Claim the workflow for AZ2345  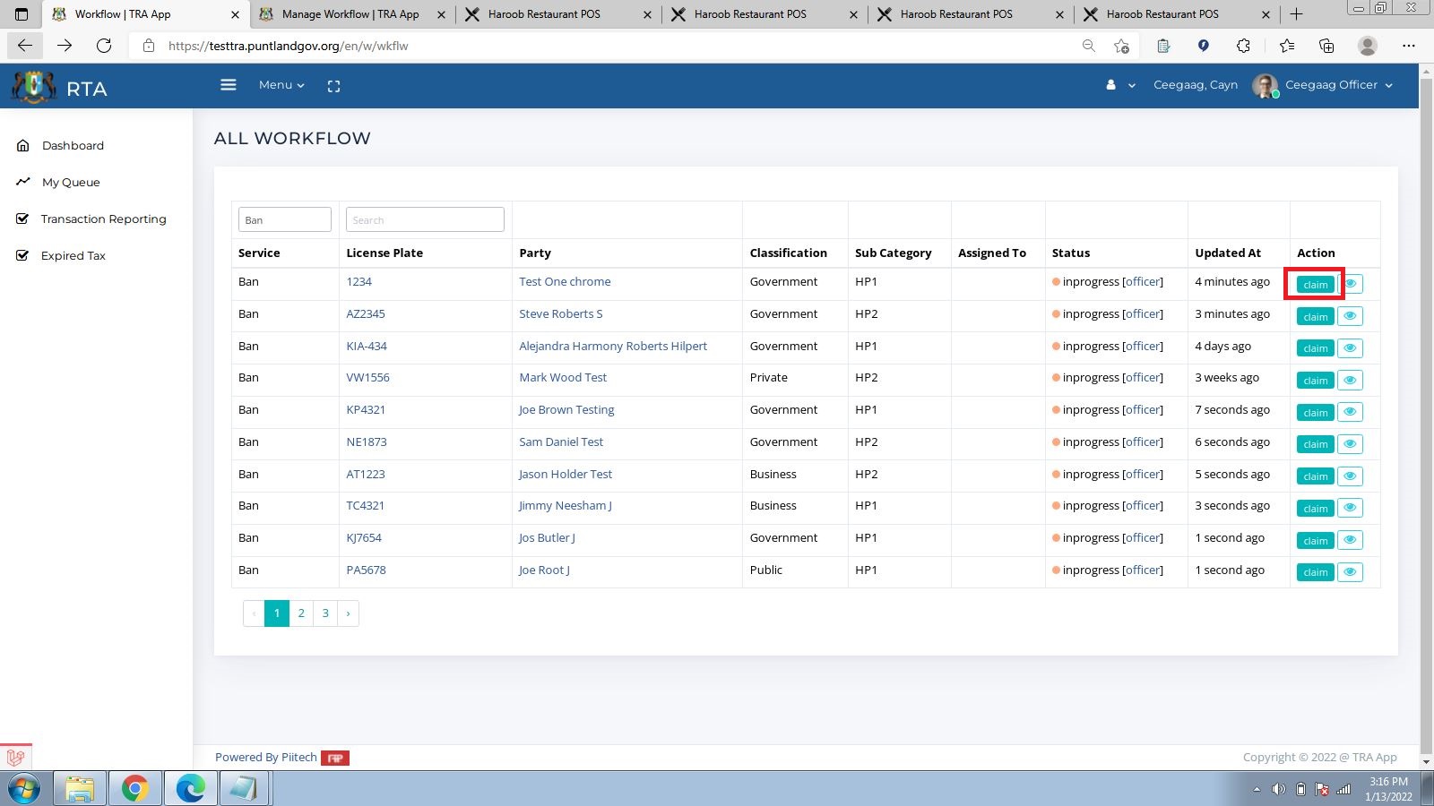[x=1315, y=316]
